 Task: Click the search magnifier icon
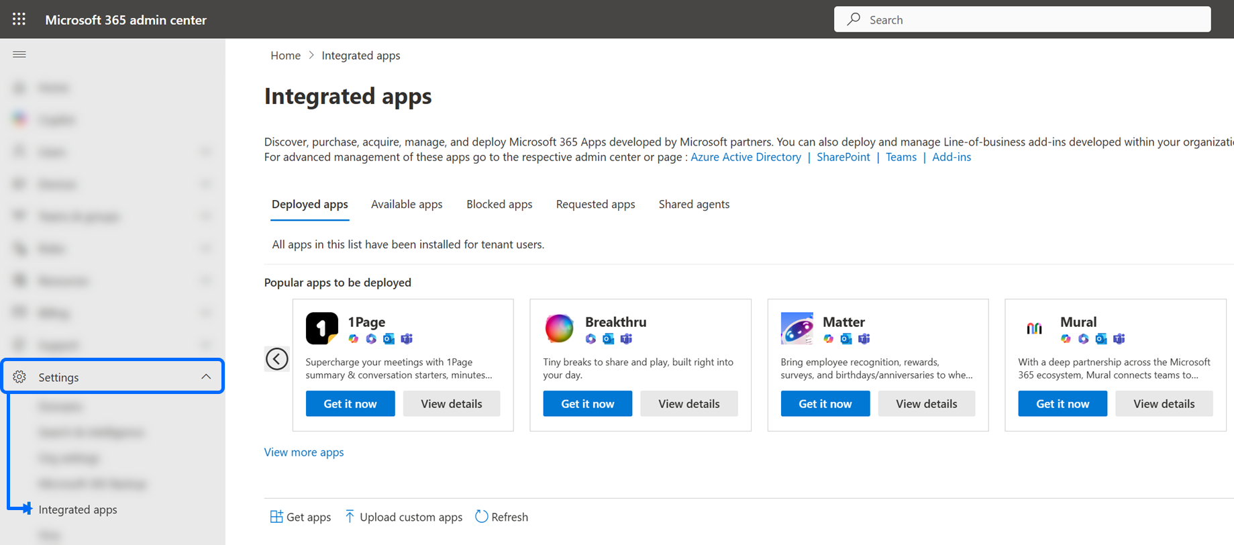[x=854, y=19]
